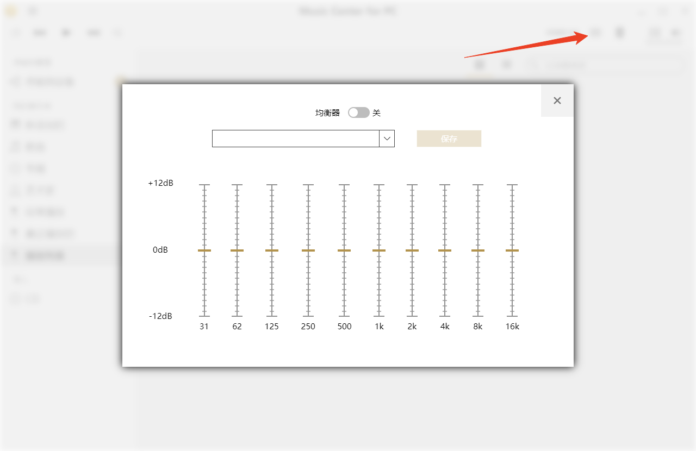Expand the equalizer preset dropdown arrow
Image resolution: width=696 pixels, height=451 pixels.
(x=387, y=139)
